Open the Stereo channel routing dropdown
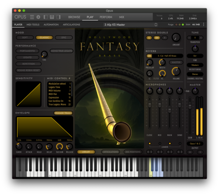Screen dimensions: 219x195 [x=195, y=74]
